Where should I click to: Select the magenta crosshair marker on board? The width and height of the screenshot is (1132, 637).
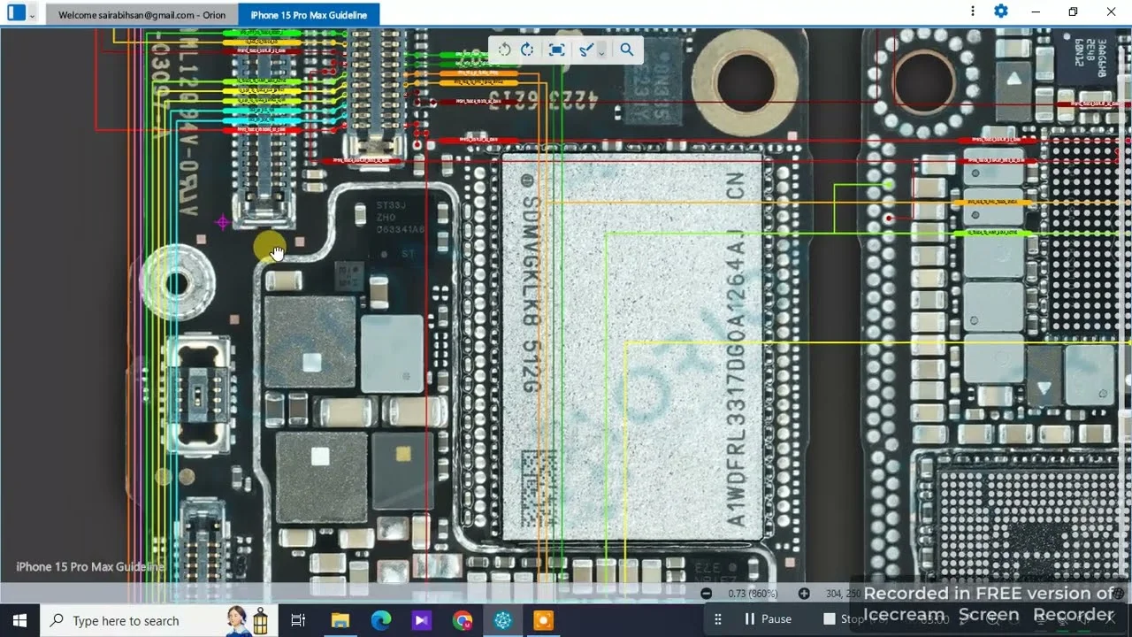click(223, 223)
